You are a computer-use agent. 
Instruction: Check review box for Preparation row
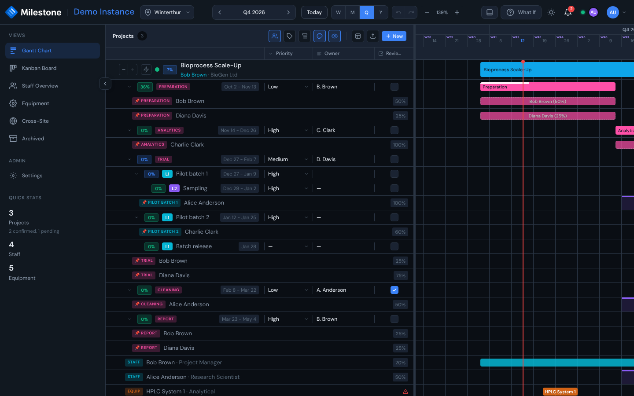tap(394, 87)
